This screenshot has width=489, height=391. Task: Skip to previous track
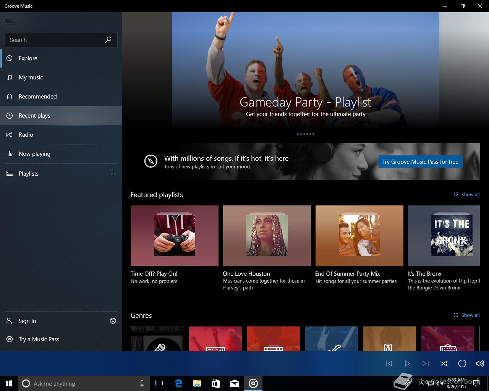coord(389,364)
